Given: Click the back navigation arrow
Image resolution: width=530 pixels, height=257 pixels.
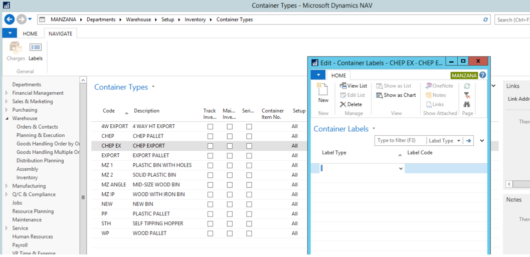Looking at the screenshot, I should pos(9,19).
